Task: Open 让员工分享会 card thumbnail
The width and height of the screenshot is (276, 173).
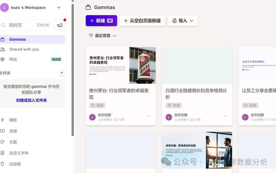Action: coord(257,65)
